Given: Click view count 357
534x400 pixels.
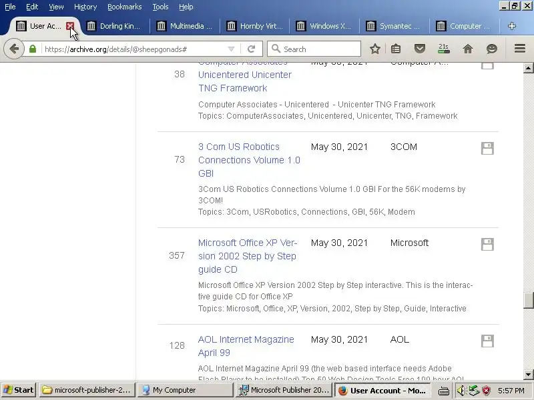Looking at the screenshot, I should (177, 255).
